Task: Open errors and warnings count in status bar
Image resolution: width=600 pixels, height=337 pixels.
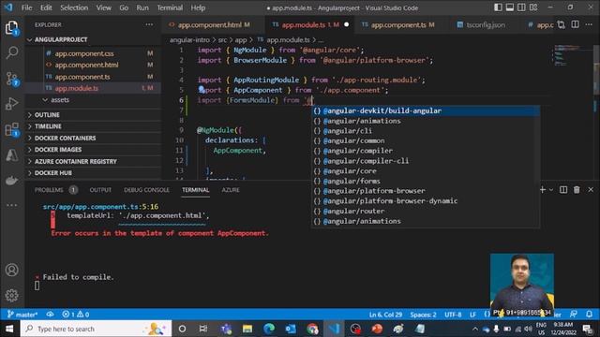Action: point(76,315)
